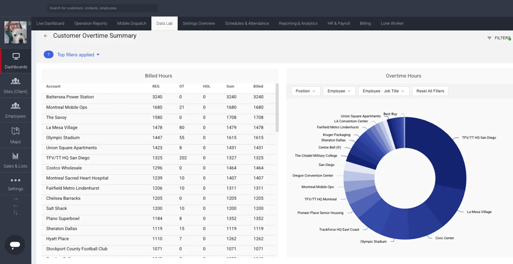Click the back arrow beside Customer Overtime Summary
The width and height of the screenshot is (513, 264).
click(46, 36)
